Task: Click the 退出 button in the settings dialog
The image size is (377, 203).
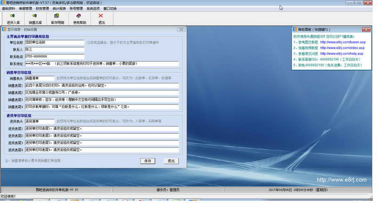Action: 171,161
